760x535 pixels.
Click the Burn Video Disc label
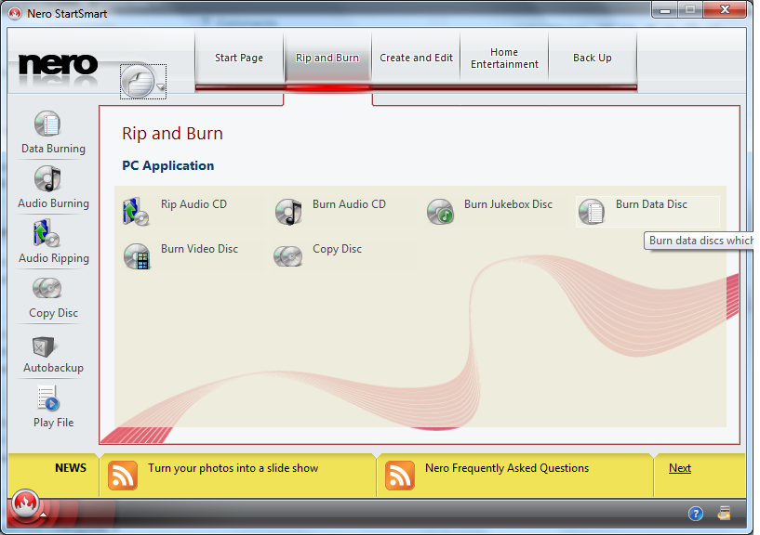[x=199, y=249]
